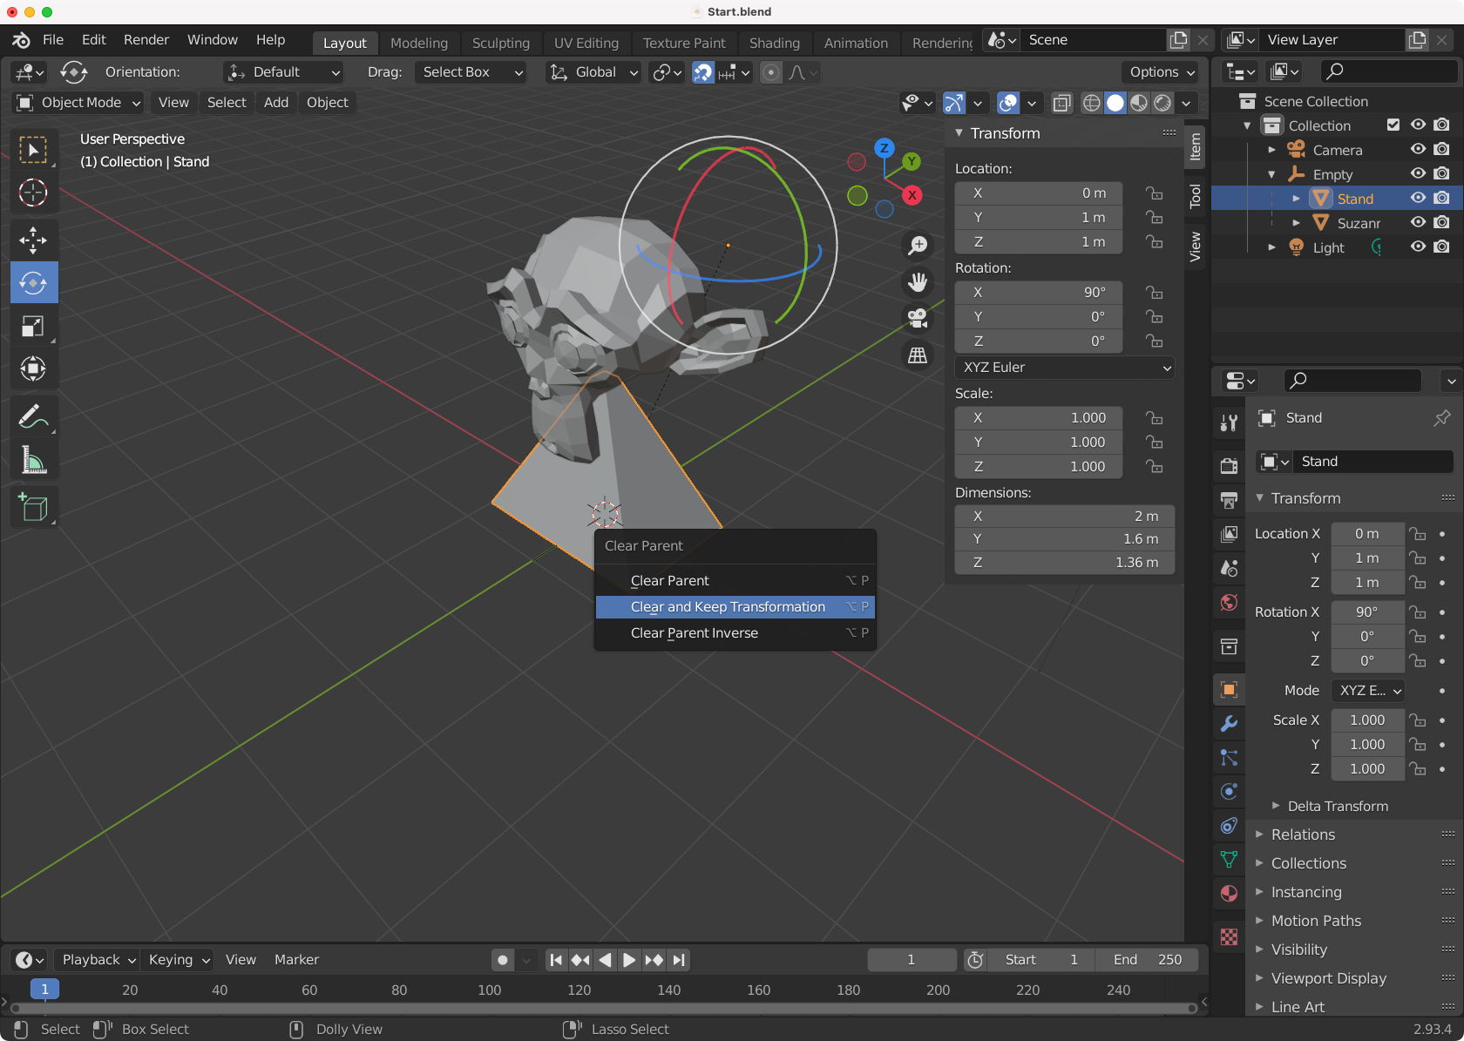Switch to orthographic/perspective grid view

point(918,355)
